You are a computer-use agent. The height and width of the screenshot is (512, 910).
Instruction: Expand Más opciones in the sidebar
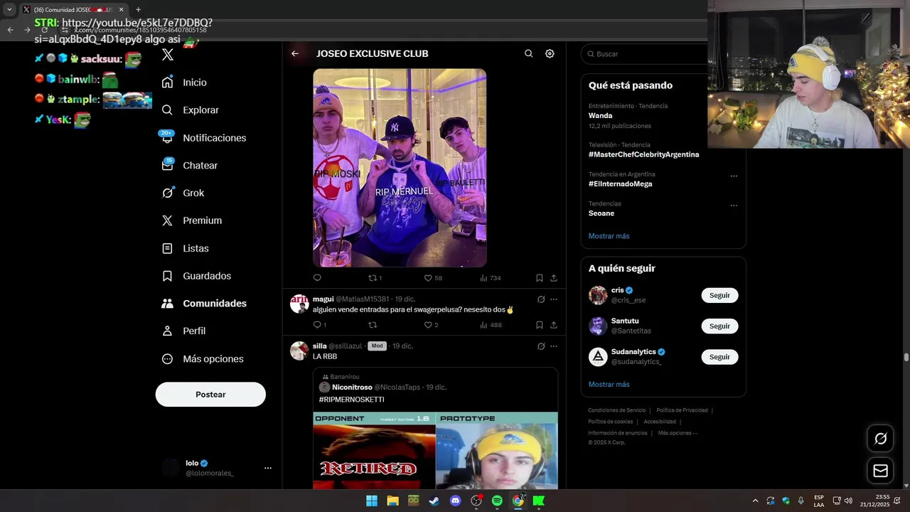click(x=203, y=359)
